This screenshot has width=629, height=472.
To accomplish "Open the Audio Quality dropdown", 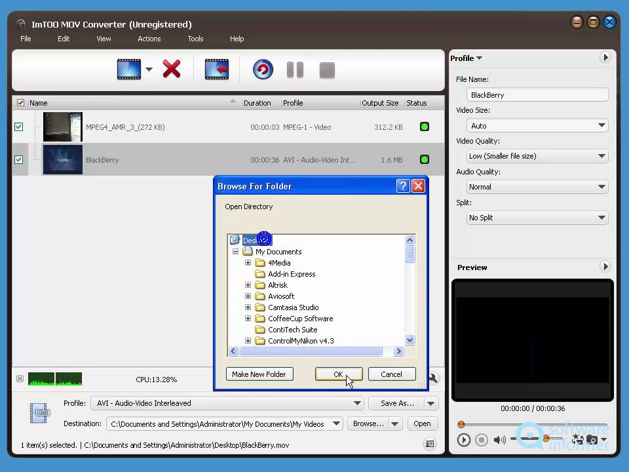I will click(x=537, y=187).
